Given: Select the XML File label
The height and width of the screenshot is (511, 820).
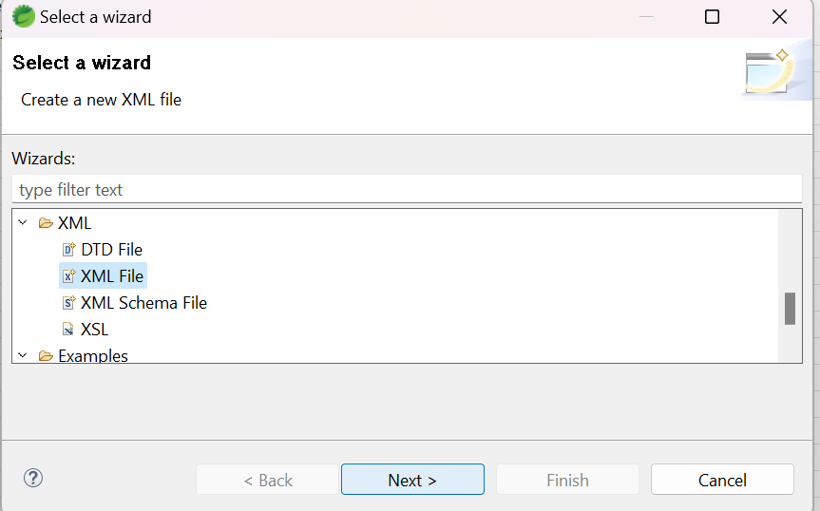Looking at the screenshot, I should tap(112, 276).
